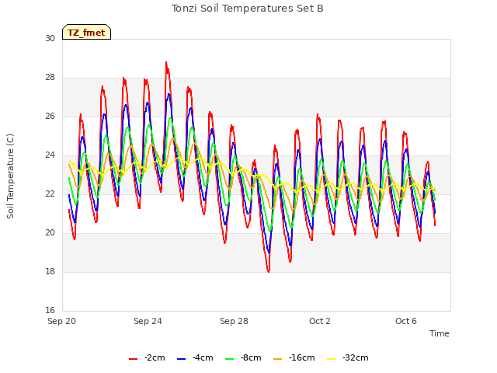The width and height of the screenshot is (497, 373).
Task: Click the Oct 2 x-axis tick label
Action: pyautogui.click(x=320, y=321)
